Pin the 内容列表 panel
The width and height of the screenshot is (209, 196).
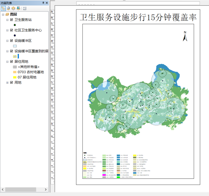[43, 3]
